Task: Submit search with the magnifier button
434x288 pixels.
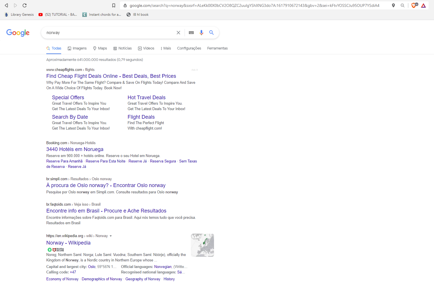Action: point(211,33)
